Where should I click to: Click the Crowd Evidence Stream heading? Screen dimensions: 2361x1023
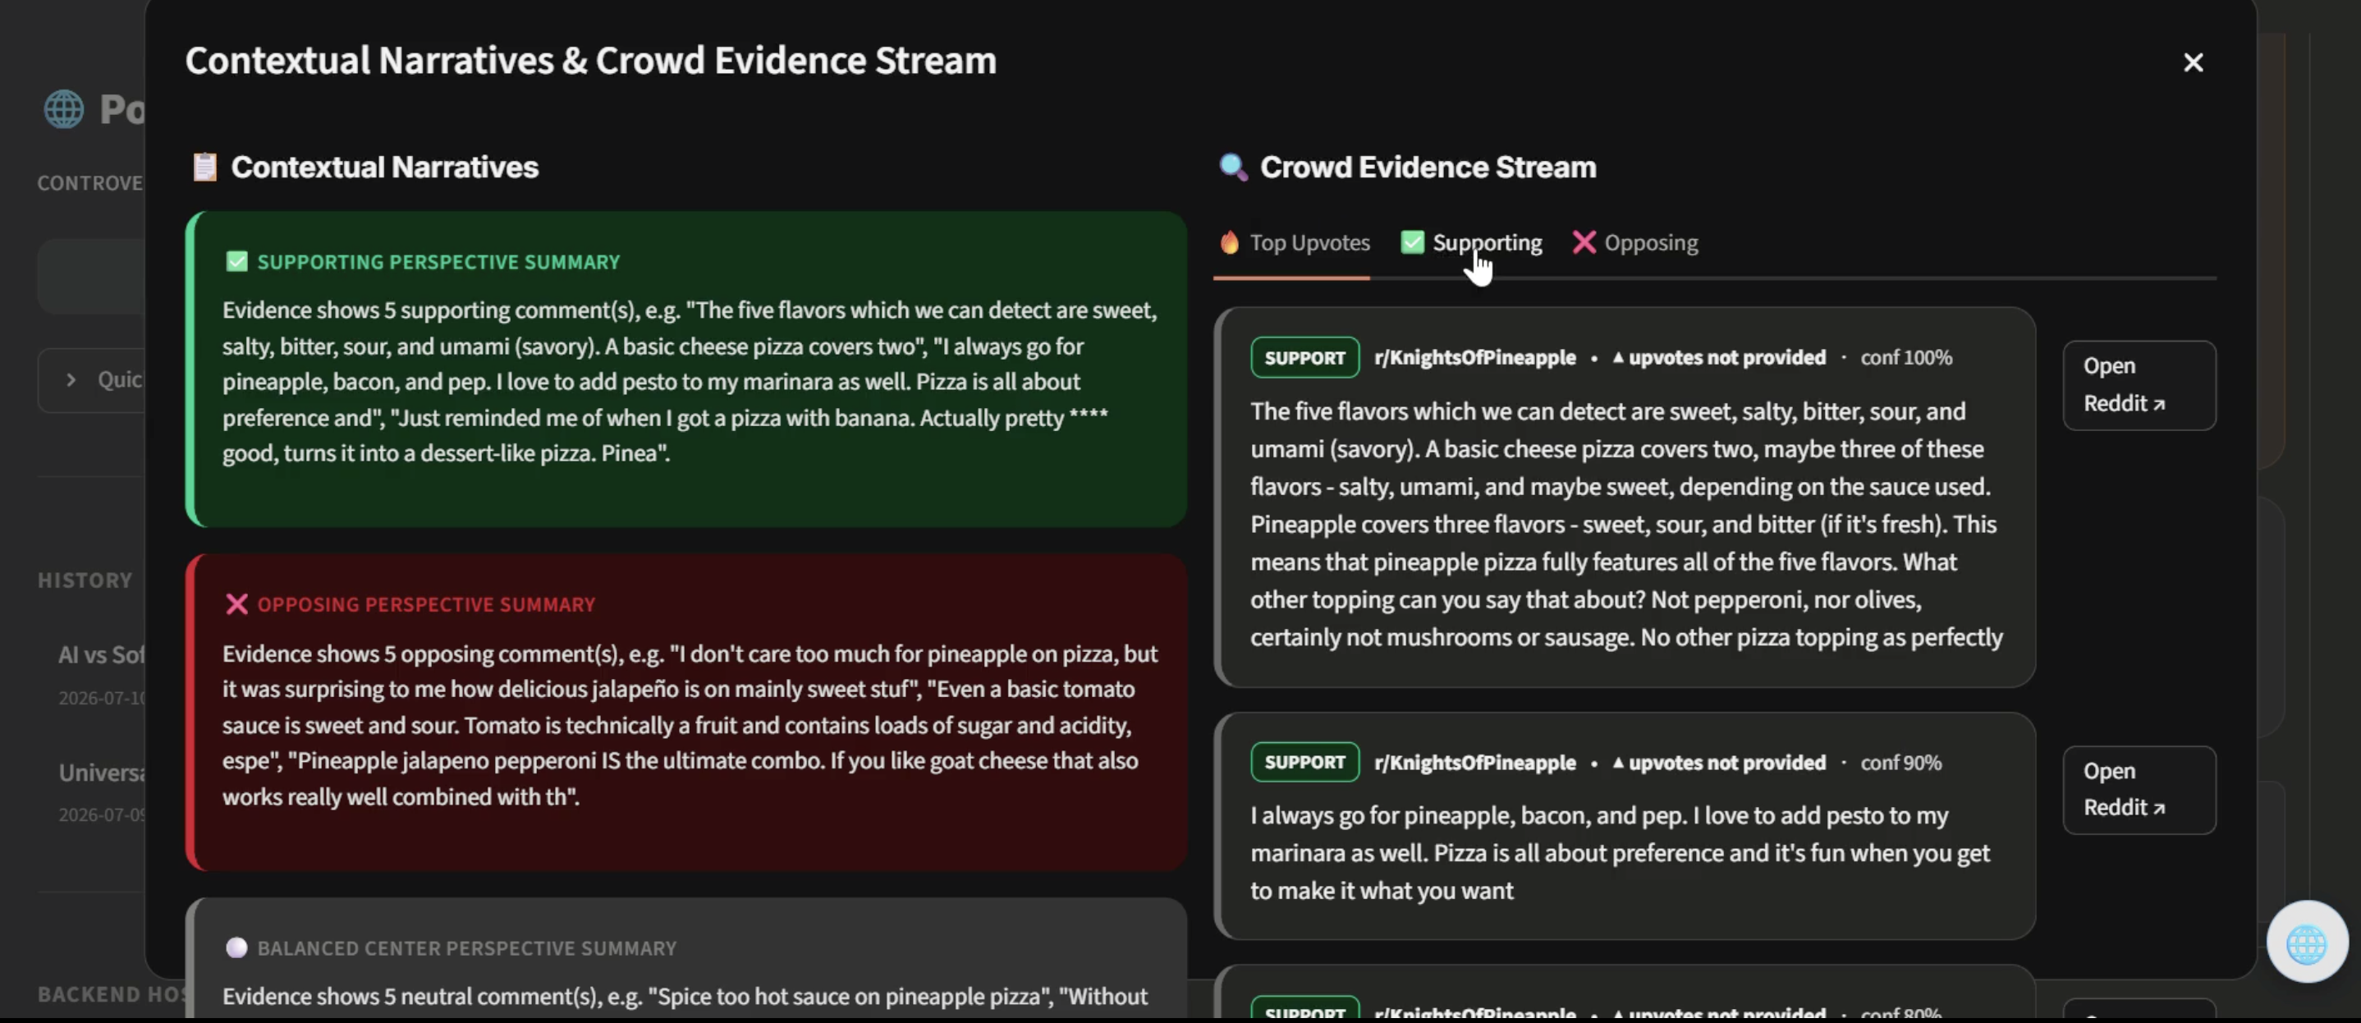1427,167
